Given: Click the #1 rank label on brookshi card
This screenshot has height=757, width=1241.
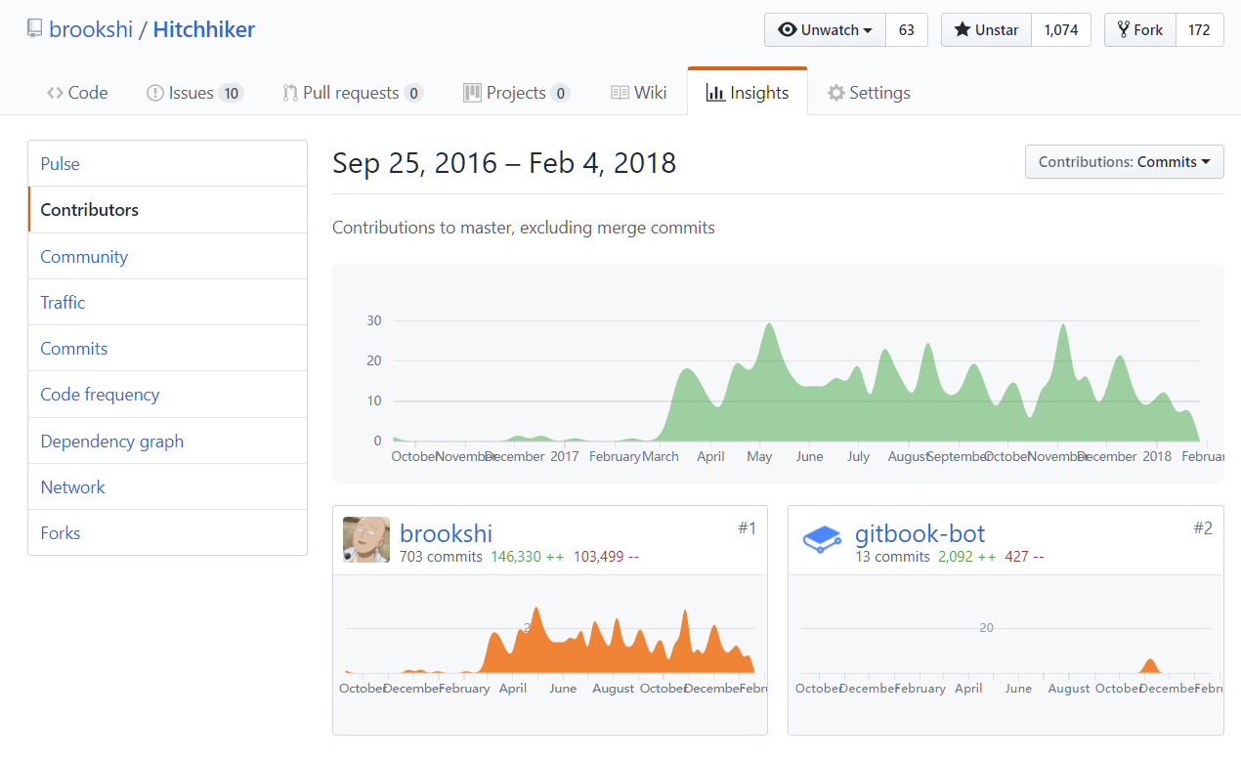Looking at the screenshot, I should pyautogui.click(x=747, y=528).
